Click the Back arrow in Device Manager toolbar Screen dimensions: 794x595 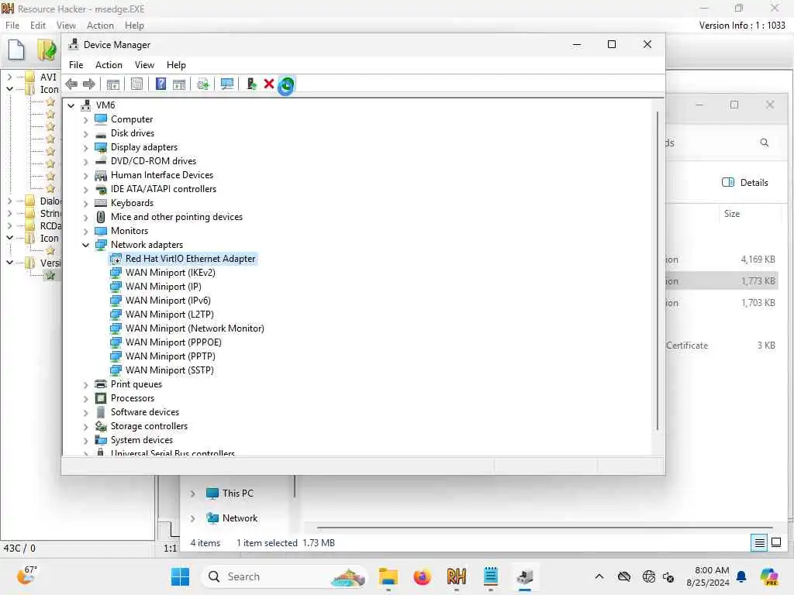click(71, 84)
